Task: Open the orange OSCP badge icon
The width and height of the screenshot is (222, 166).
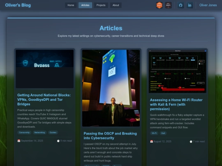Action: click(x=159, y=5)
